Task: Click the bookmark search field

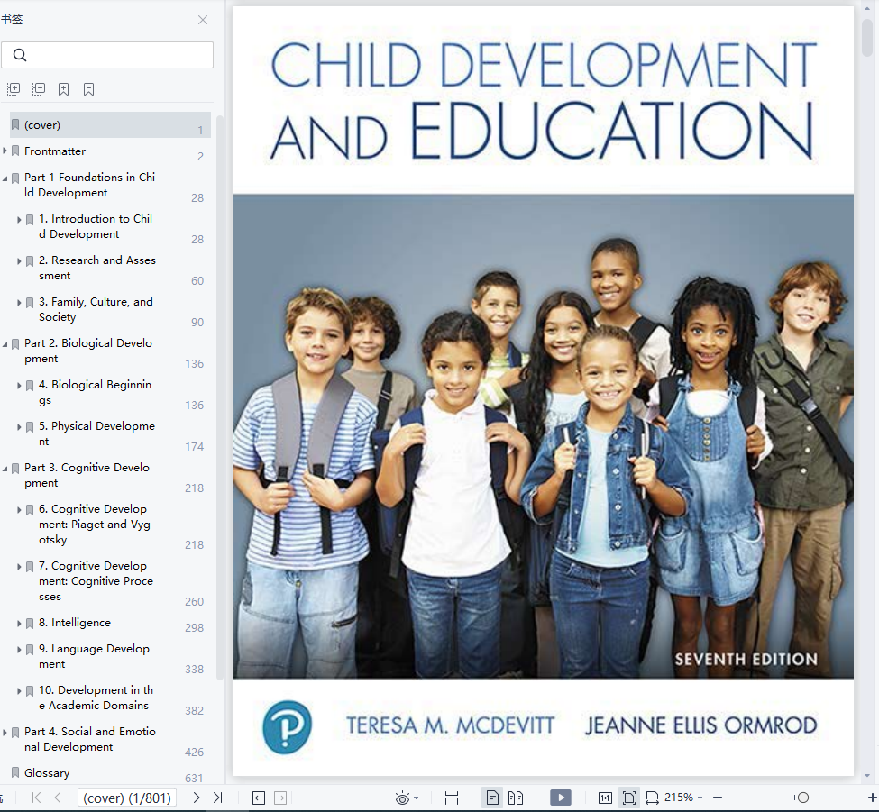Action: coord(107,55)
